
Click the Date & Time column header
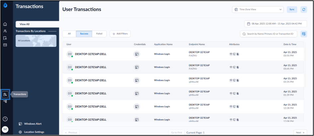(x=290, y=44)
